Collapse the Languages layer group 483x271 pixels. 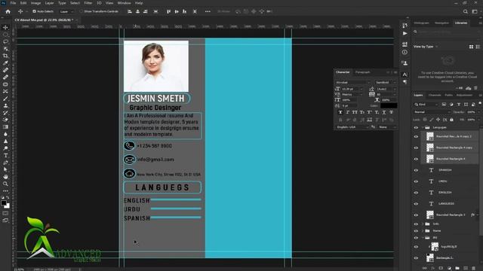pos(423,127)
